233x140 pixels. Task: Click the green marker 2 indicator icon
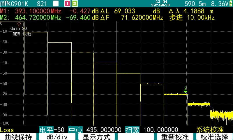(75, 3)
